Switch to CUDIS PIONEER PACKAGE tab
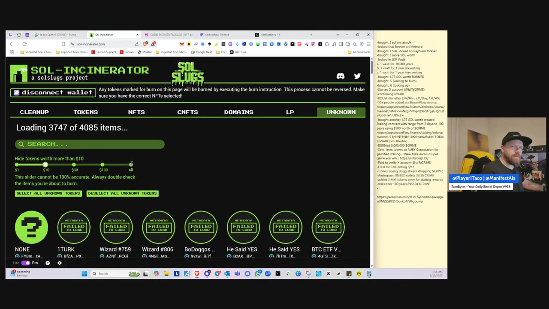 pos(169,35)
